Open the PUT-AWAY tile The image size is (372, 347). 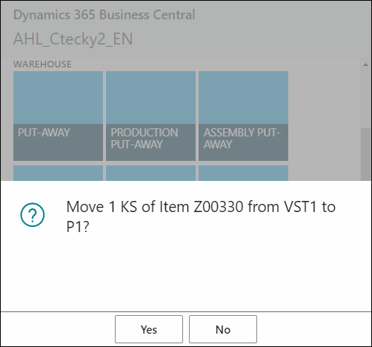pyautogui.click(x=58, y=116)
